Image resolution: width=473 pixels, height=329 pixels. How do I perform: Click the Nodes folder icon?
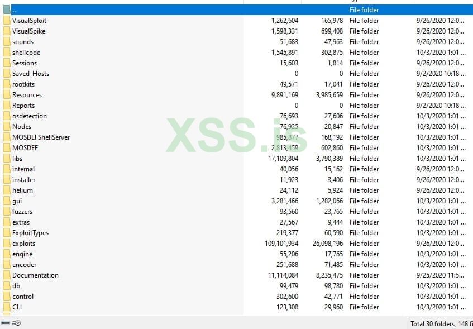[x=7, y=126]
